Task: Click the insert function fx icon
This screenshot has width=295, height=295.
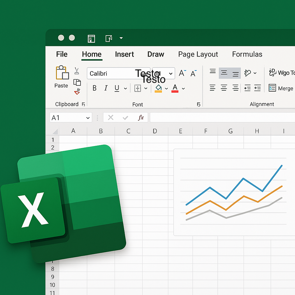Action: (141, 117)
